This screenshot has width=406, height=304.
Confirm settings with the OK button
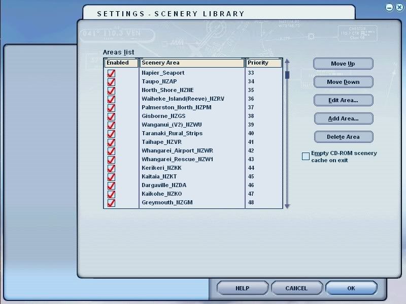pyautogui.click(x=351, y=288)
